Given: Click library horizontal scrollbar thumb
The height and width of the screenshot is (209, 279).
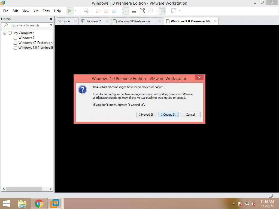Looking at the screenshot, I should (x=24, y=189).
